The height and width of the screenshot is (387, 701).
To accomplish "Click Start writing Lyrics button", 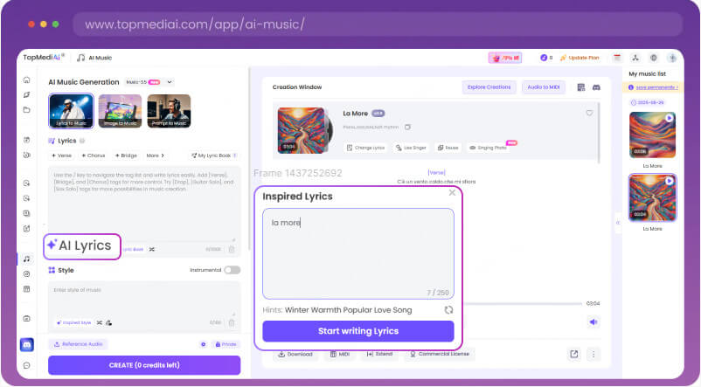I will (x=358, y=331).
